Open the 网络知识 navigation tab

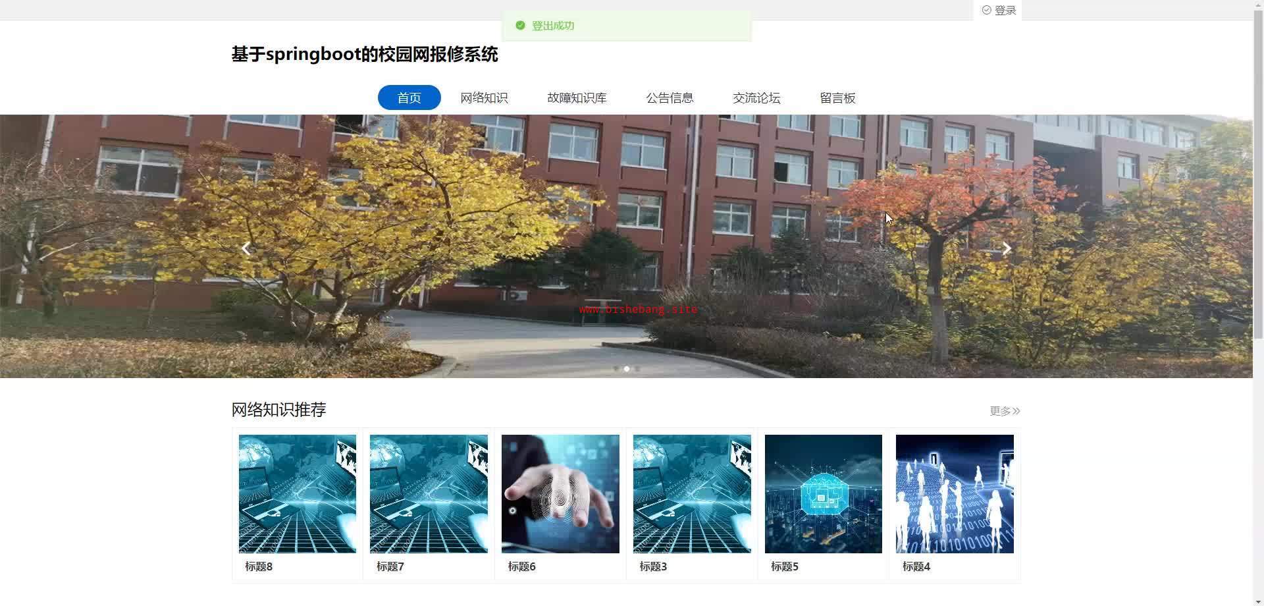click(x=484, y=97)
